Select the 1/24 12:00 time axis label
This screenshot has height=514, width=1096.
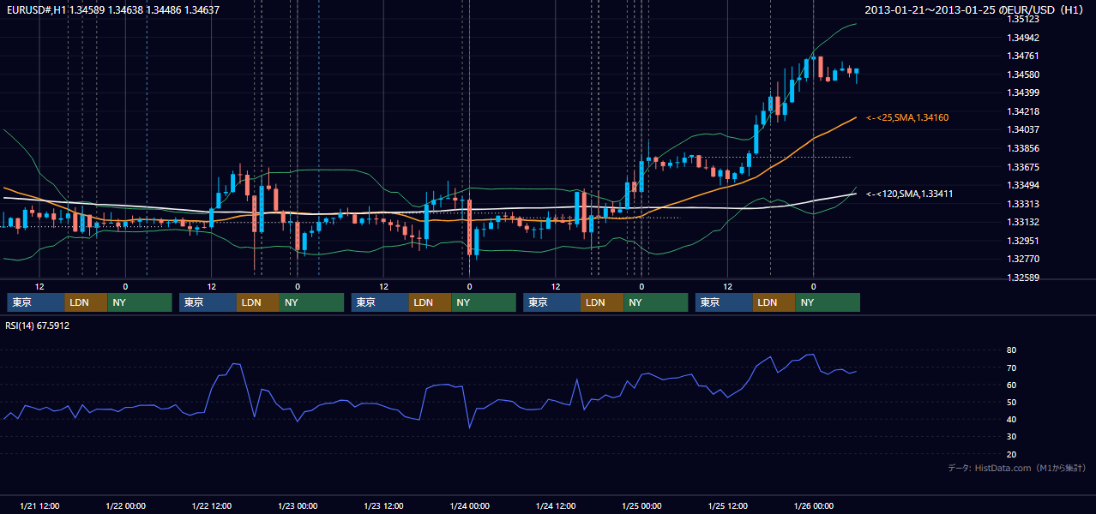point(556,506)
